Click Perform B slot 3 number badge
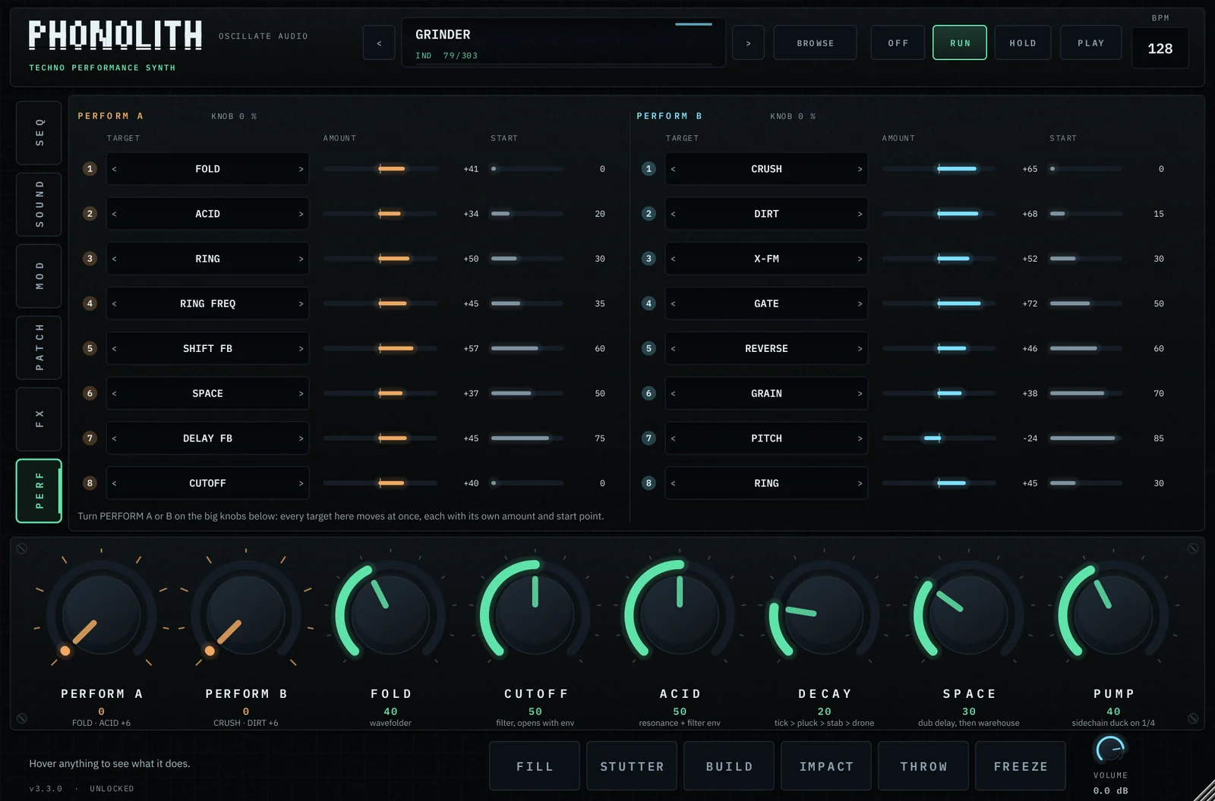Image resolution: width=1215 pixels, height=801 pixels. pos(649,258)
